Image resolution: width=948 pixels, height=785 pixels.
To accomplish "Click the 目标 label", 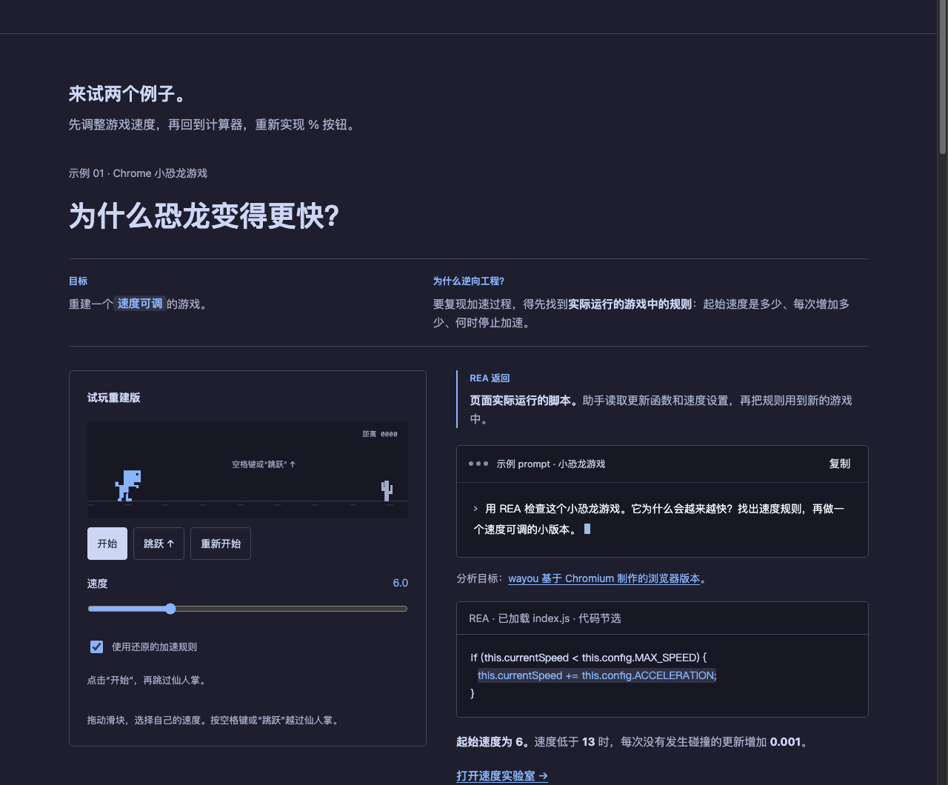I will (78, 281).
